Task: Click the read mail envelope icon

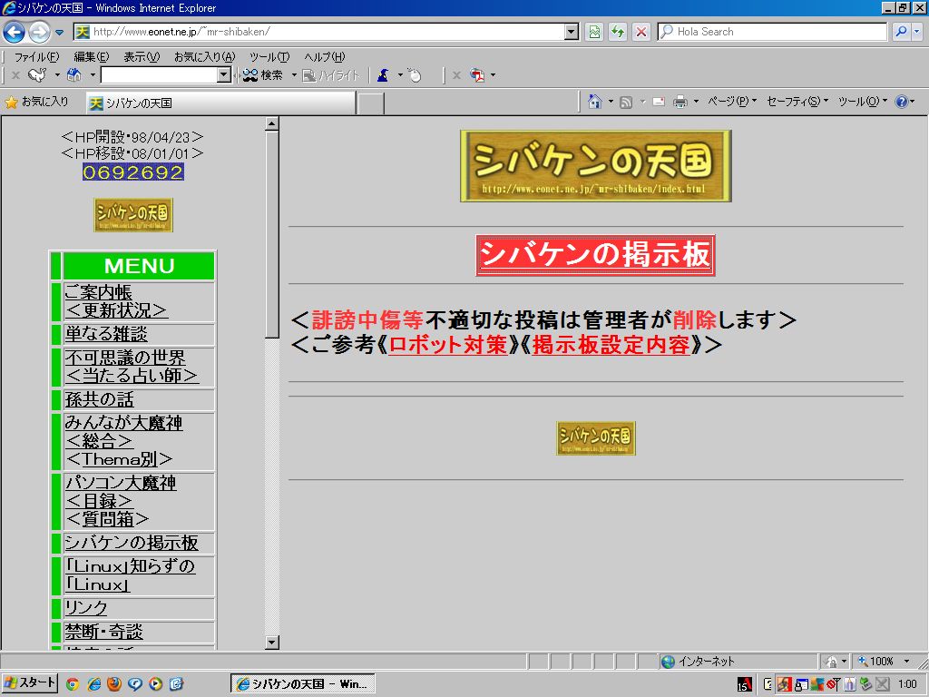Action: click(659, 102)
